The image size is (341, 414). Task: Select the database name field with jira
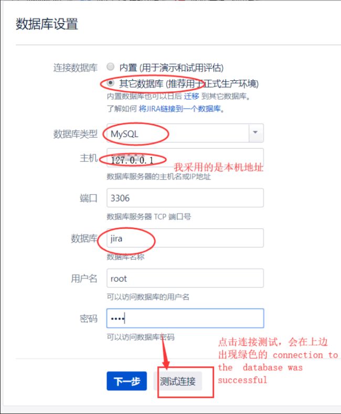click(x=185, y=238)
